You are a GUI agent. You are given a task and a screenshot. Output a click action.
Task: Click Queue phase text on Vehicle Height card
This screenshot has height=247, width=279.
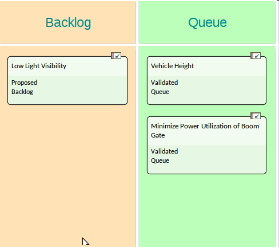click(160, 92)
